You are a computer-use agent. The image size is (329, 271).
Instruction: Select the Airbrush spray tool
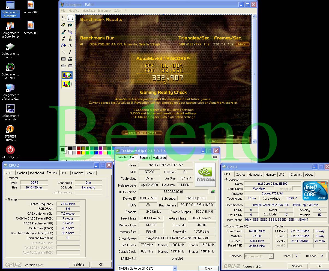pyautogui.click(x=64, y=45)
